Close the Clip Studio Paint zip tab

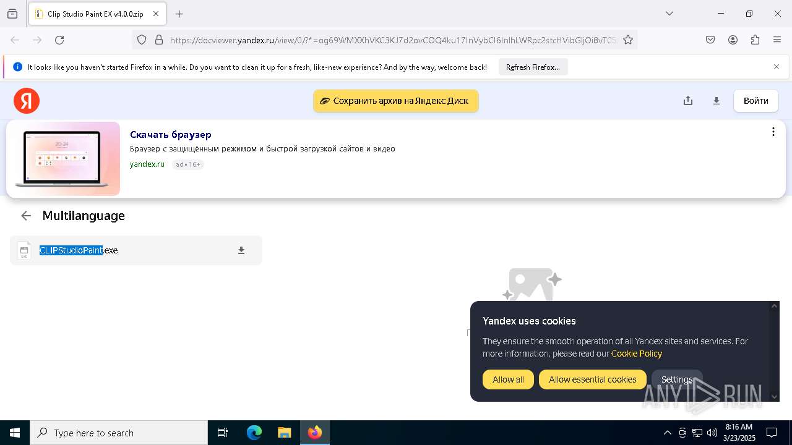(x=155, y=14)
